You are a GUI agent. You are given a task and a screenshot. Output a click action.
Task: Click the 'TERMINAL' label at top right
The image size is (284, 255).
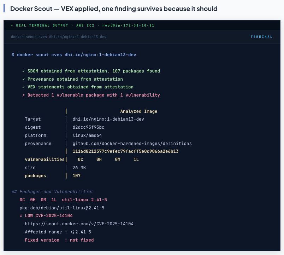[x=261, y=37]
